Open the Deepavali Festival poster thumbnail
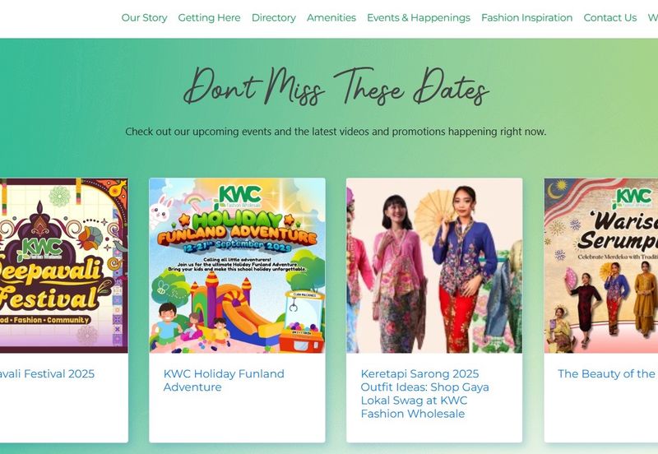This screenshot has height=454, width=658. click(x=64, y=266)
